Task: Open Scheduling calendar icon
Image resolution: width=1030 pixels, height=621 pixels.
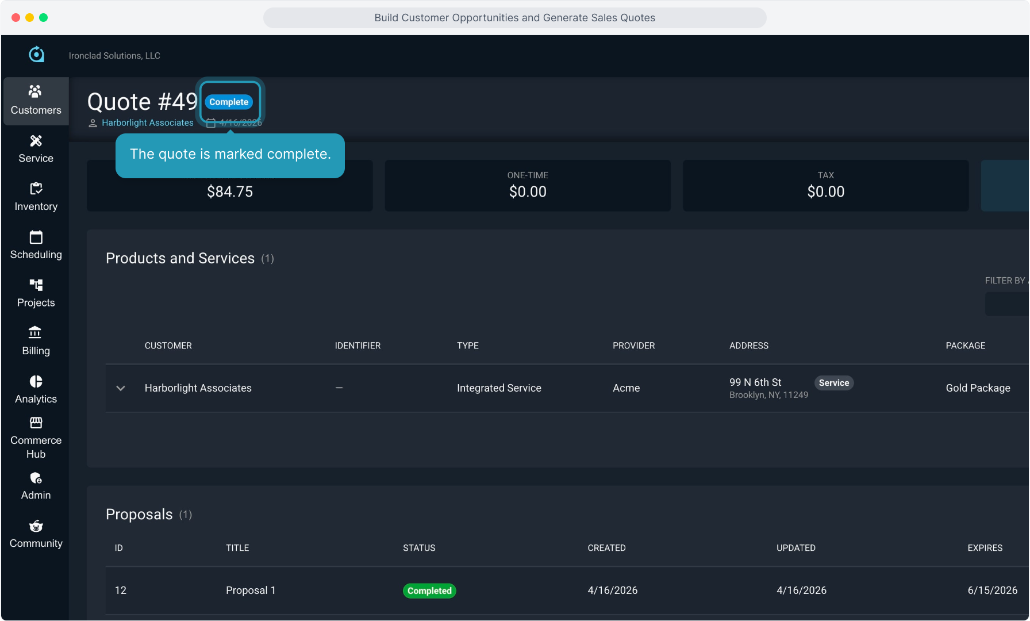Action: point(36,237)
